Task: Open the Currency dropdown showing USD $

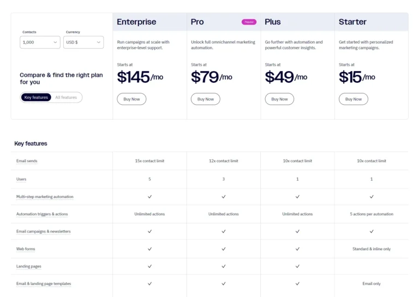Action: coord(83,42)
